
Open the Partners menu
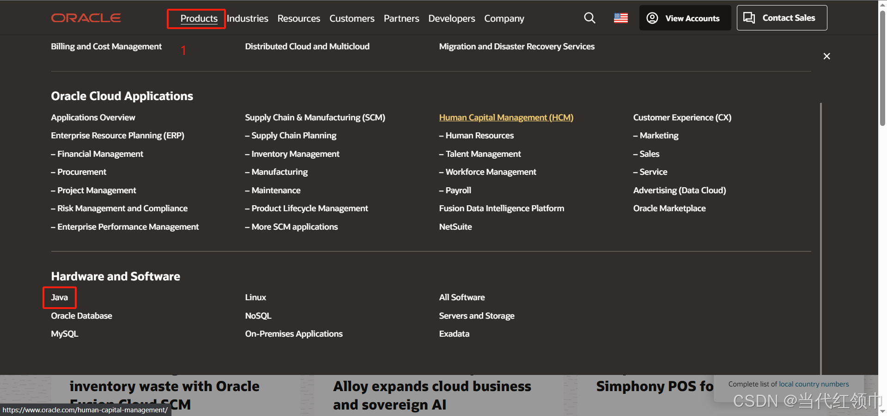point(401,18)
